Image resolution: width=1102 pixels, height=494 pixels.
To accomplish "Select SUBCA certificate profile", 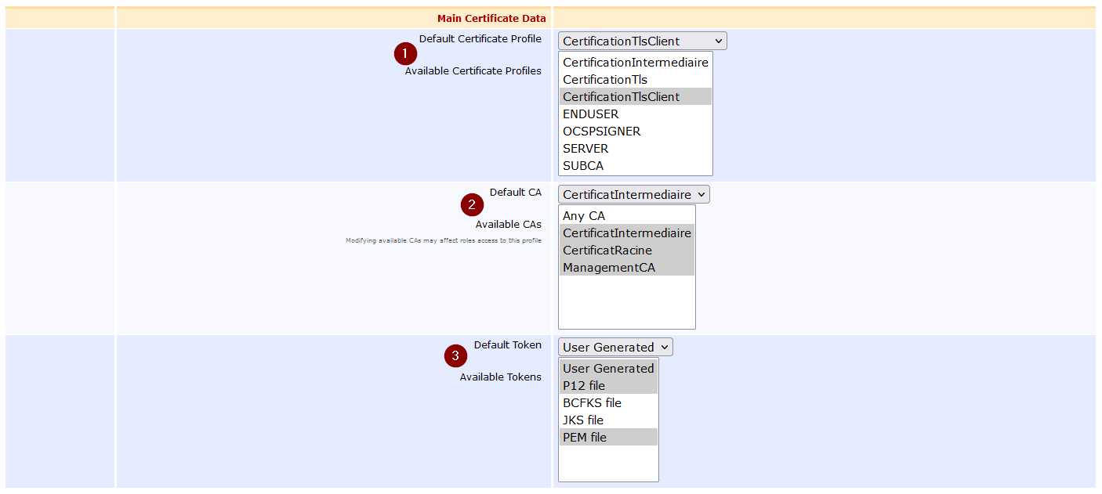I will [x=583, y=166].
